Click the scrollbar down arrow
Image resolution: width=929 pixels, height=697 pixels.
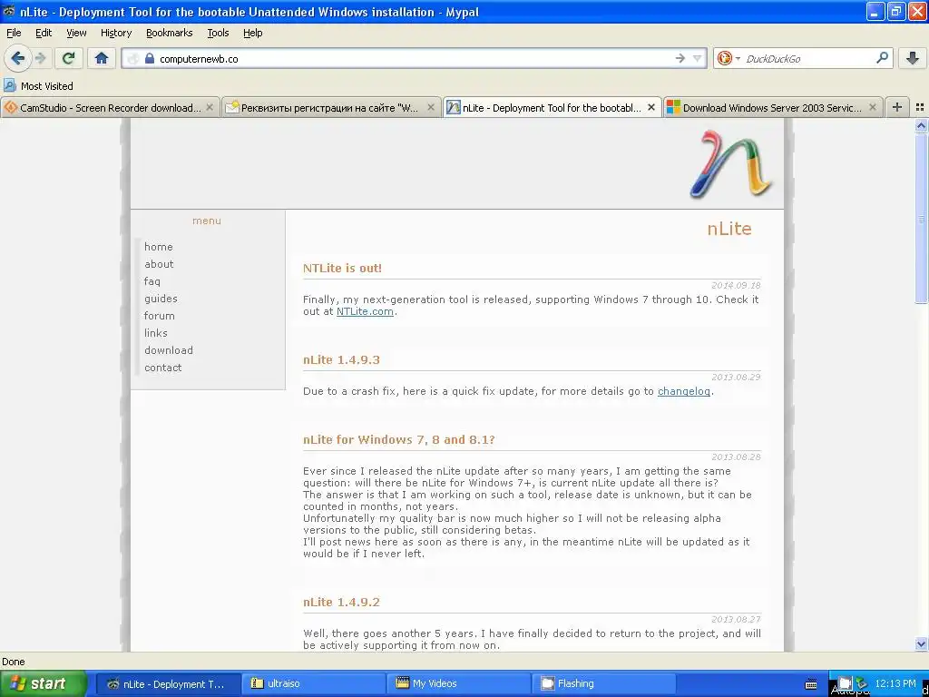(921, 643)
